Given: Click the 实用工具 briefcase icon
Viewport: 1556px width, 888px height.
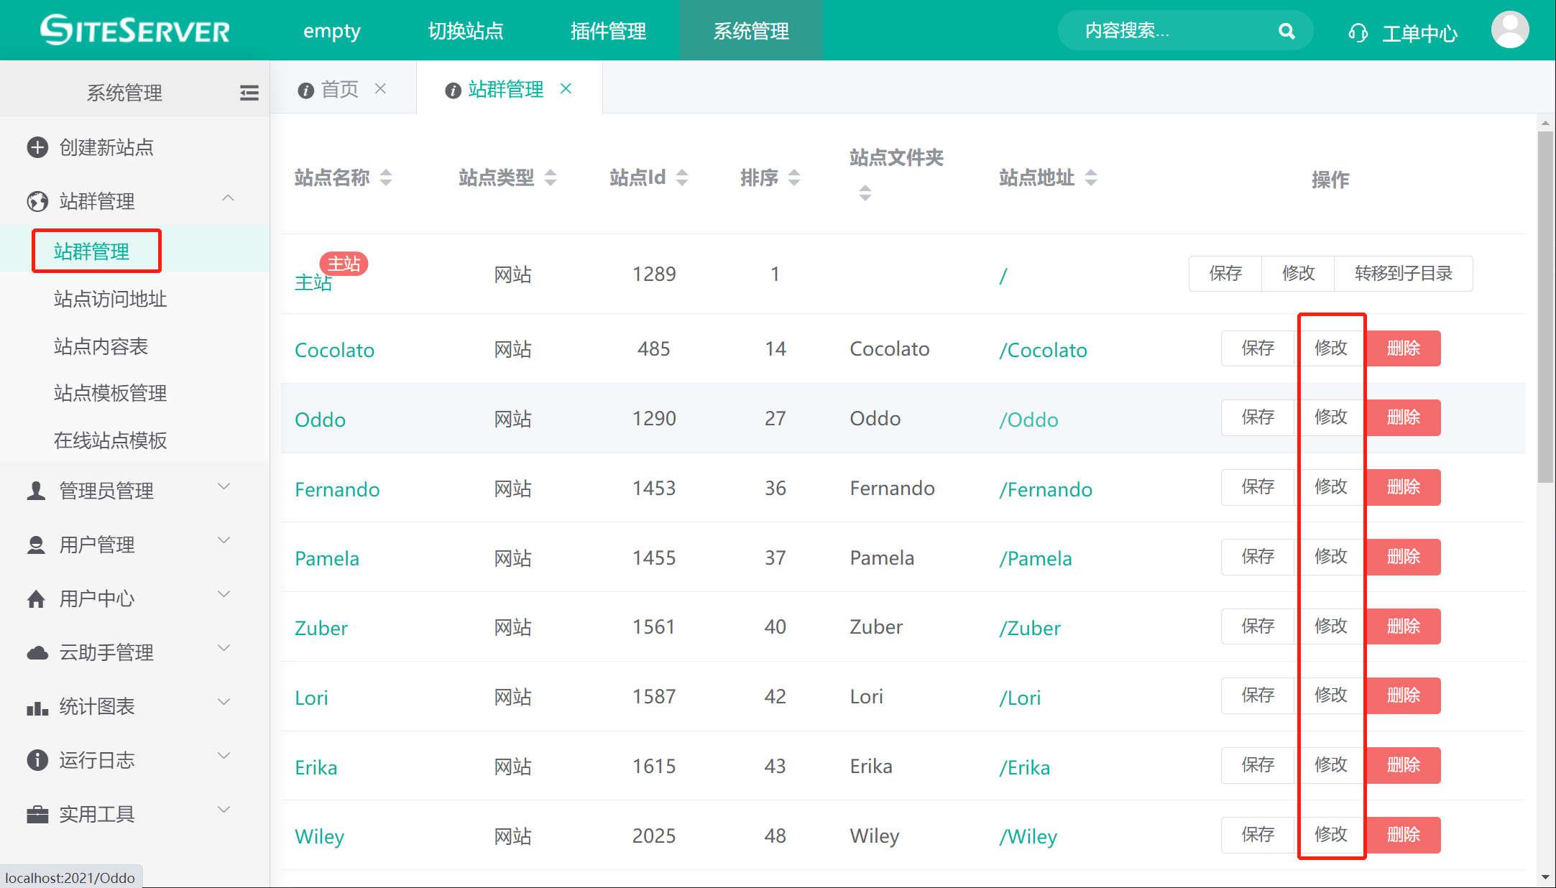Looking at the screenshot, I should tap(37, 814).
